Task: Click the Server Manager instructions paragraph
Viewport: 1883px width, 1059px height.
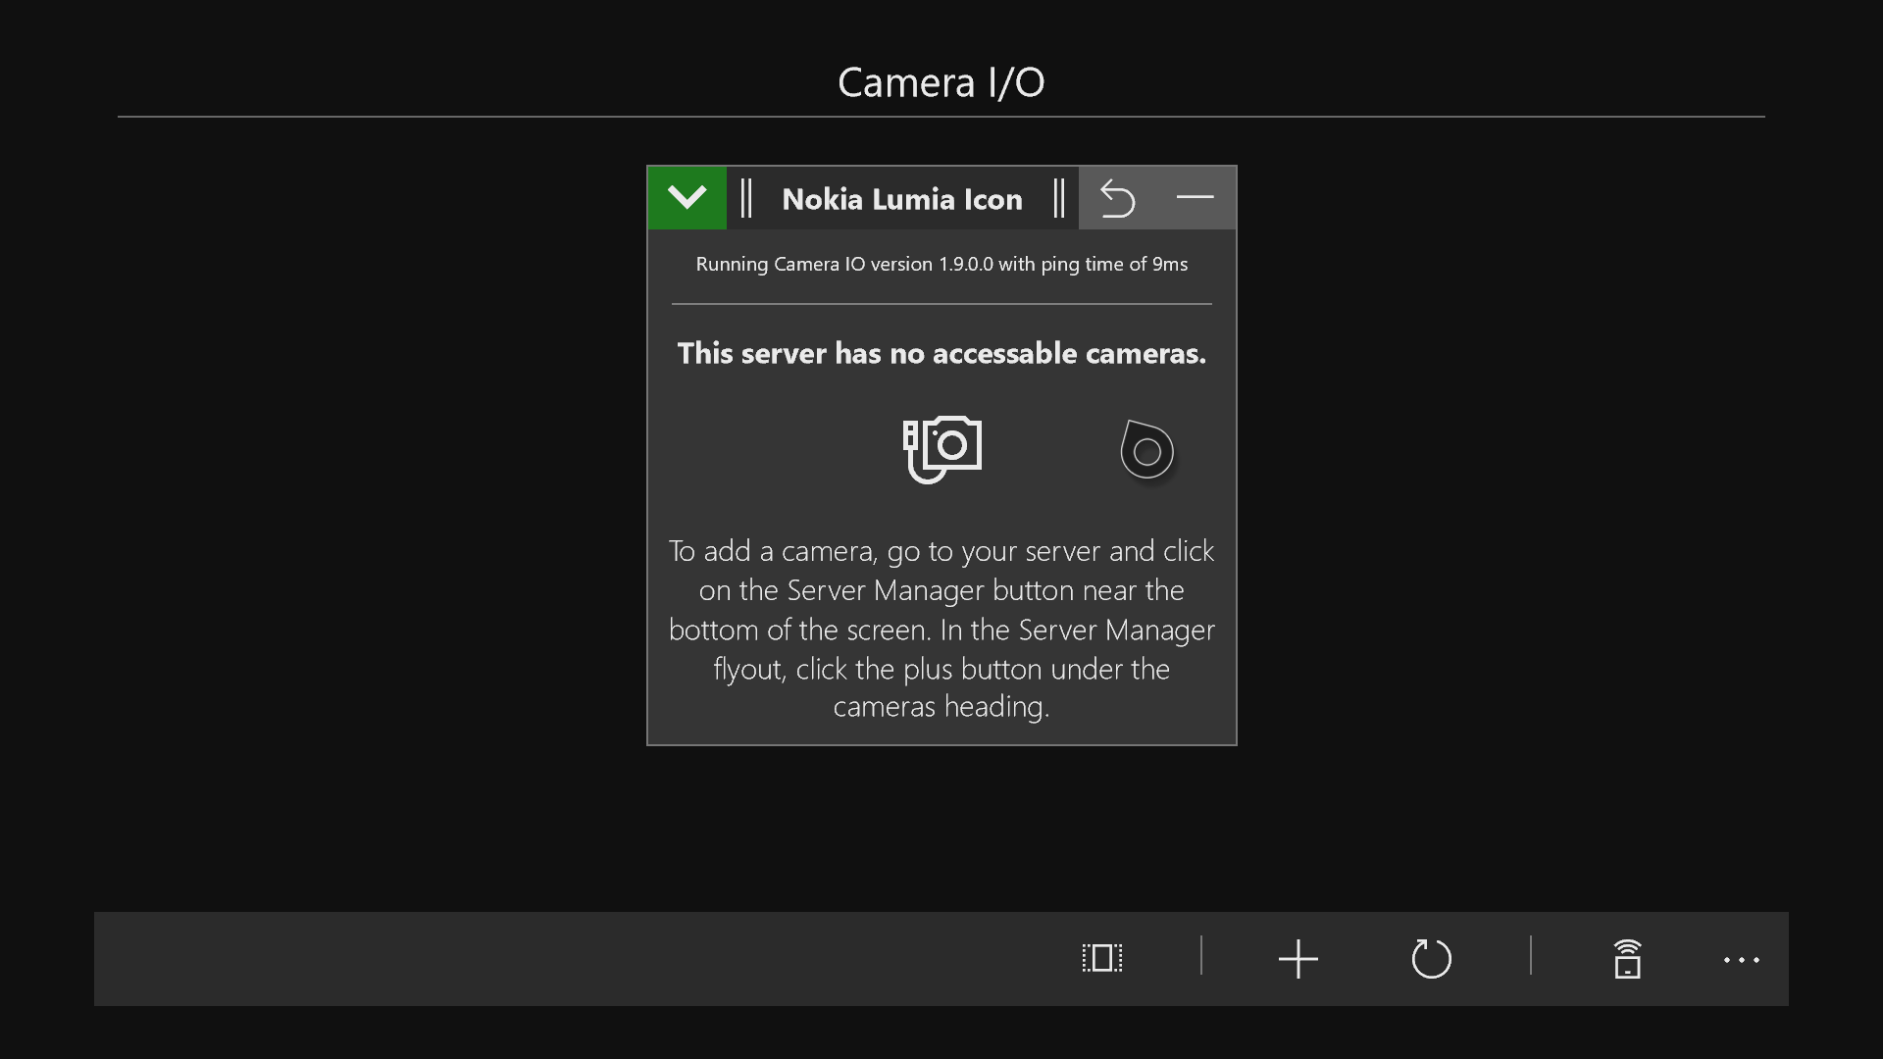Action: click(941, 628)
